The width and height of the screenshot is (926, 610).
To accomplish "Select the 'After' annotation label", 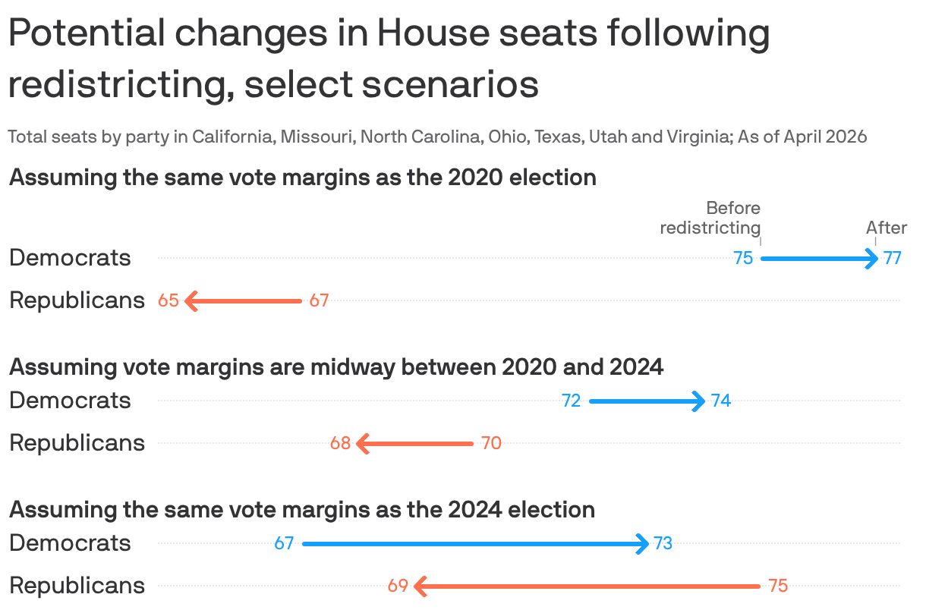I will click(887, 228).
